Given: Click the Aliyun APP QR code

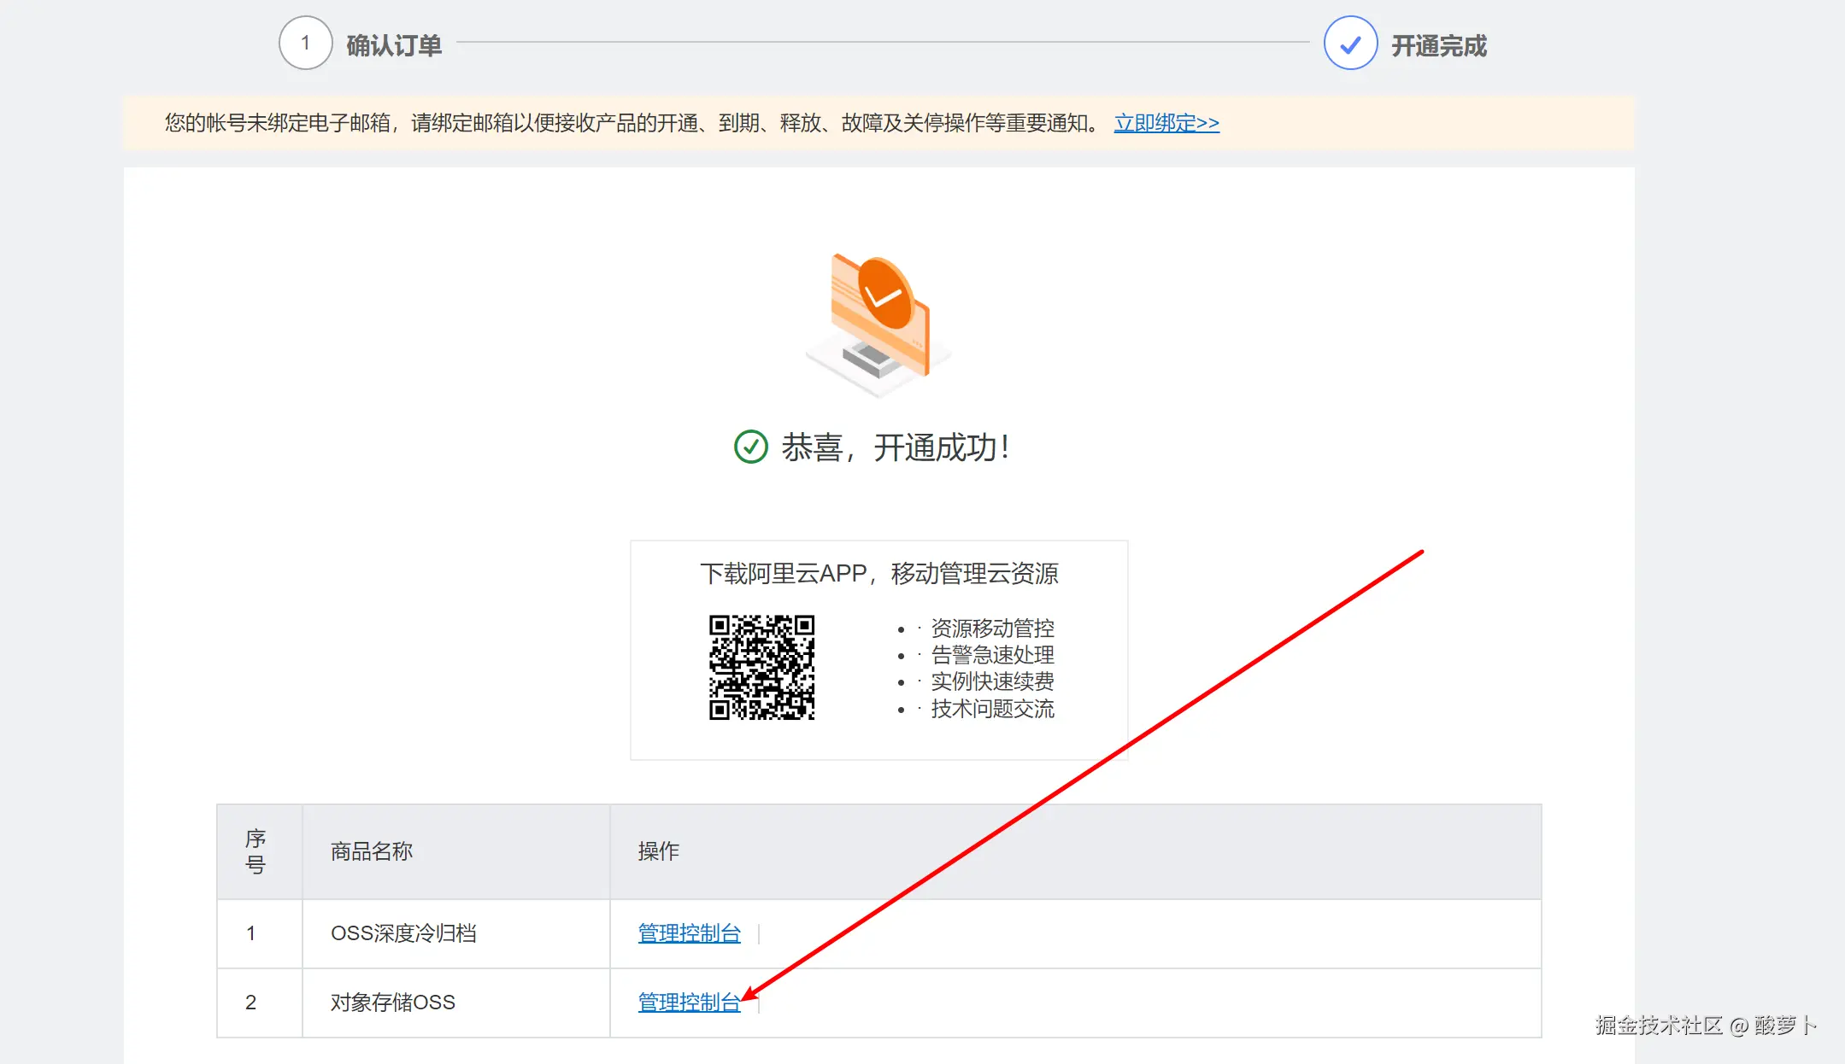Looking at the screenshot, I should [x=761, y=667].
